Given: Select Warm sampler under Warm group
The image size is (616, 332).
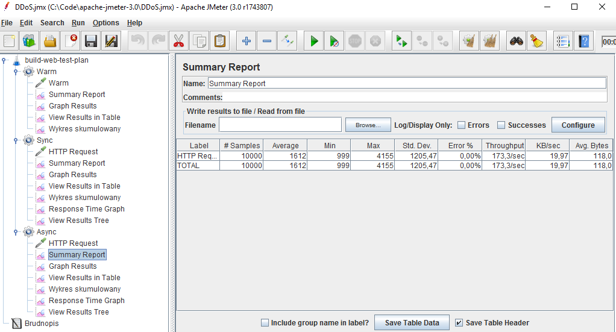Looking at the screenshot, I should coord(58,83).
